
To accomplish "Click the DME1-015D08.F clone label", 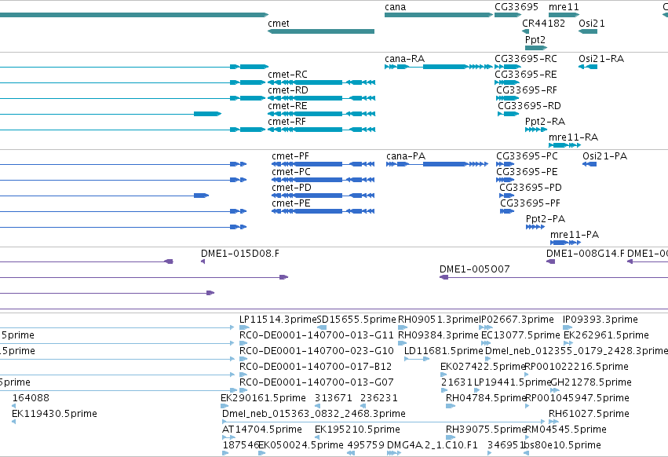I will click(x=240, y=254).
